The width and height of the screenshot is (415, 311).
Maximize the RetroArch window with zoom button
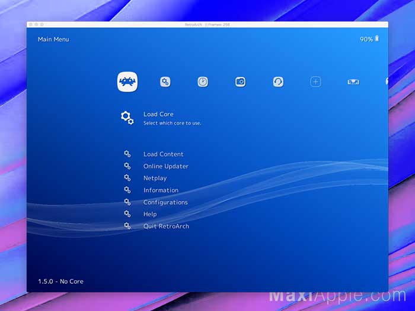[42, 25]
